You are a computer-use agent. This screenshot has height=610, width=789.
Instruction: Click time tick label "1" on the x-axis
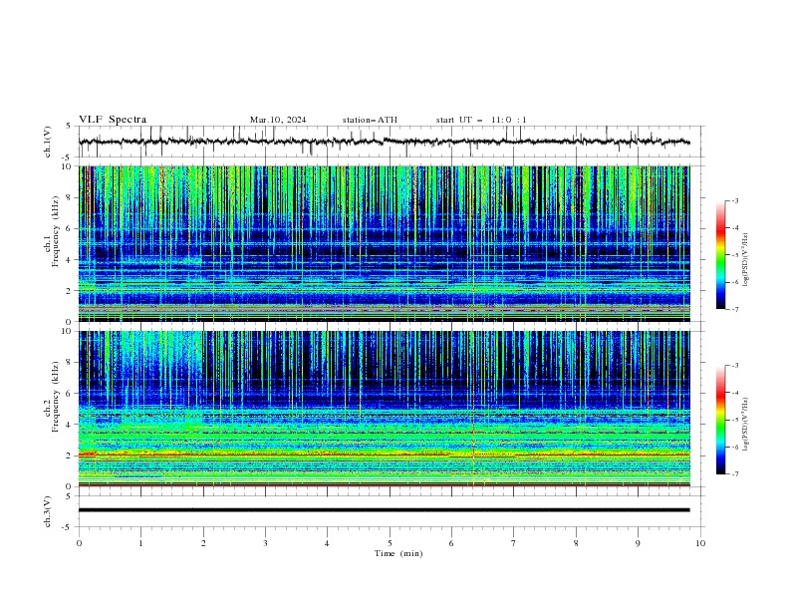click(140, 543)
